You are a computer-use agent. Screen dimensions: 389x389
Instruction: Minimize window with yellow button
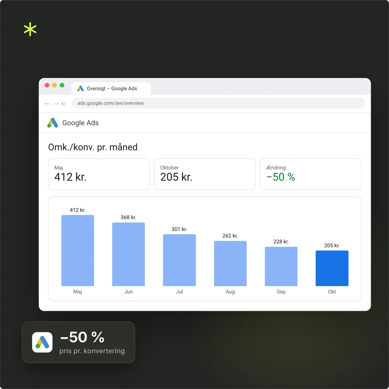[55, 85]
